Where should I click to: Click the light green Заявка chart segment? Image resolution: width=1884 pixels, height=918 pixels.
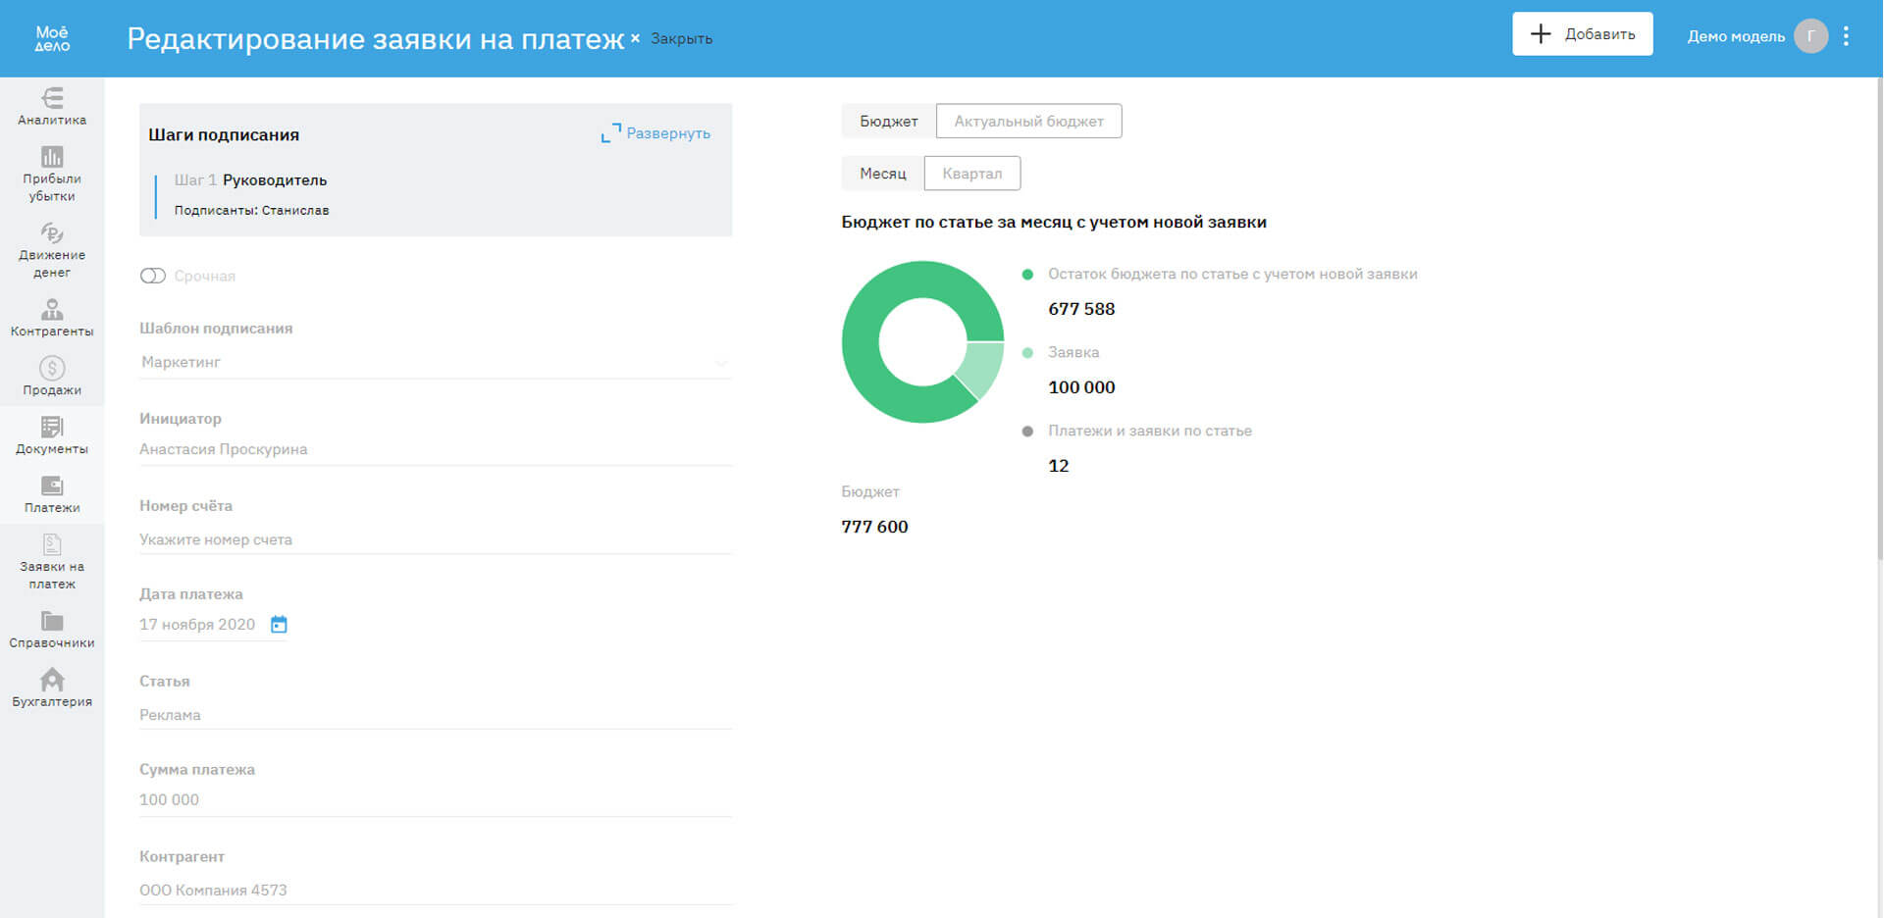982,368
